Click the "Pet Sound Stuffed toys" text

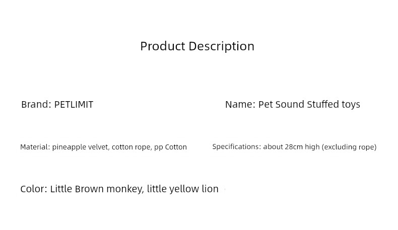click(x=309, y=105)
